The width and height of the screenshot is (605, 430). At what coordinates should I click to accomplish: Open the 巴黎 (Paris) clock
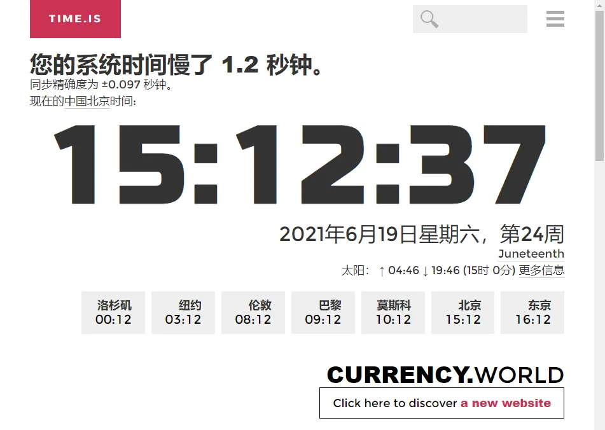(323, 312)
